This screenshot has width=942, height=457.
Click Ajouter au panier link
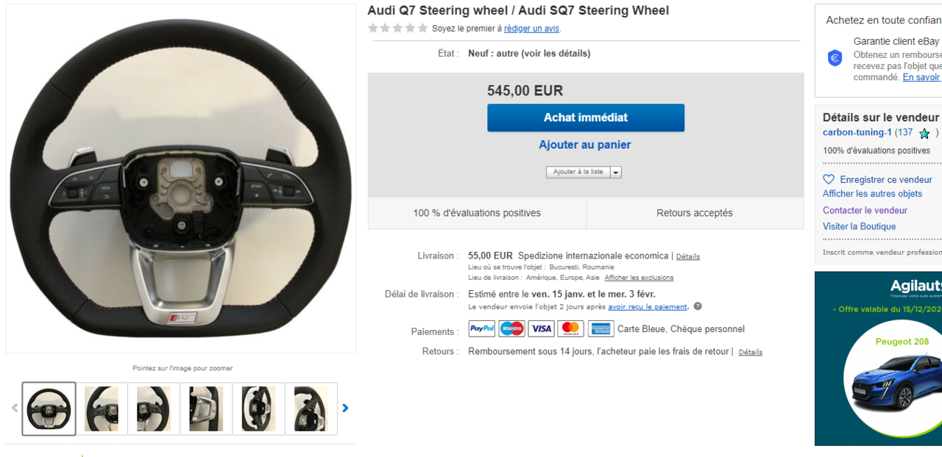click(584, 145)
